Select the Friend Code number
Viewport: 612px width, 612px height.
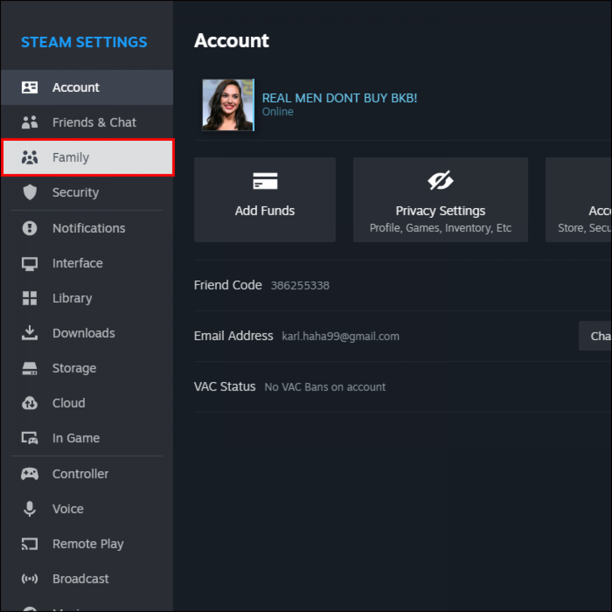click(x=300, y=286)
